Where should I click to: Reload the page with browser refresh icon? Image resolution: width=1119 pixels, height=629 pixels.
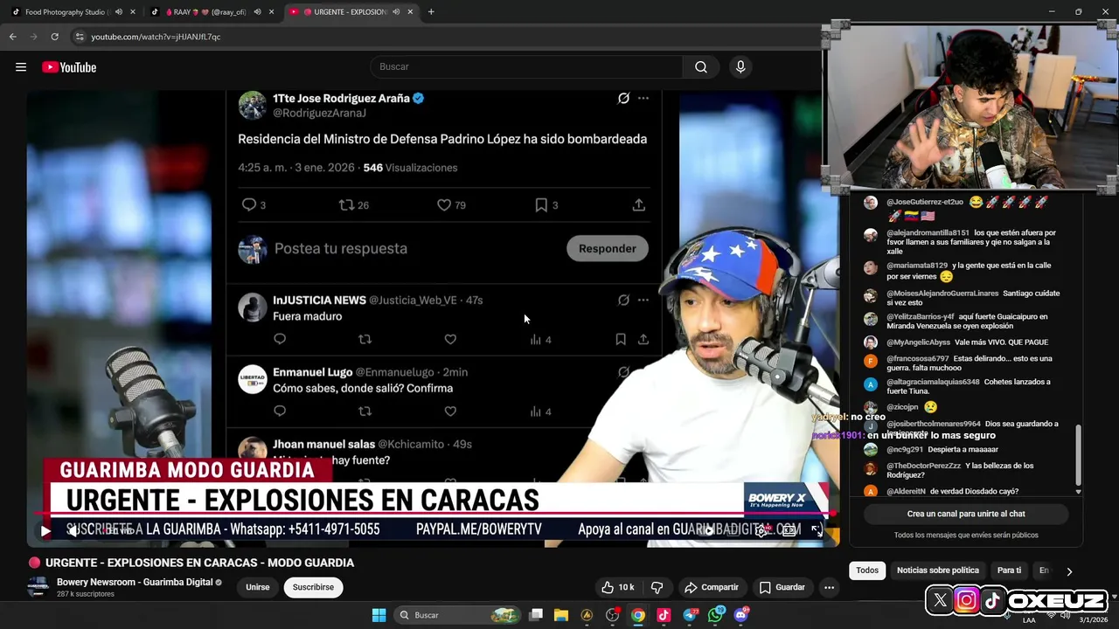(x=54, y=37)
